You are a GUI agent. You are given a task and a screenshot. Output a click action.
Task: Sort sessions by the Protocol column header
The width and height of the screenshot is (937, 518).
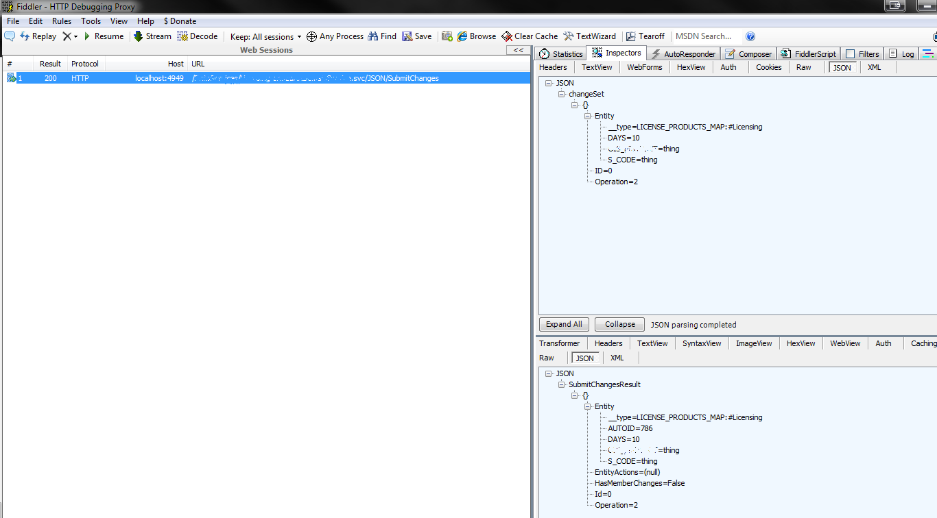(85, 64)
